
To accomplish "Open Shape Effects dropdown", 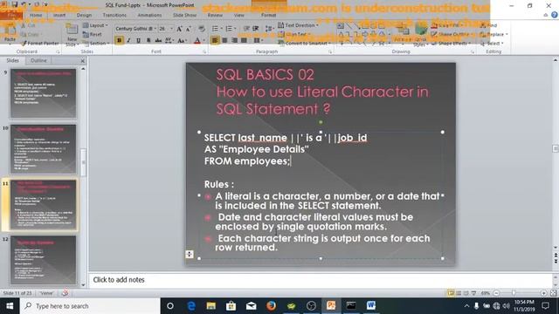I will (452, 43).
